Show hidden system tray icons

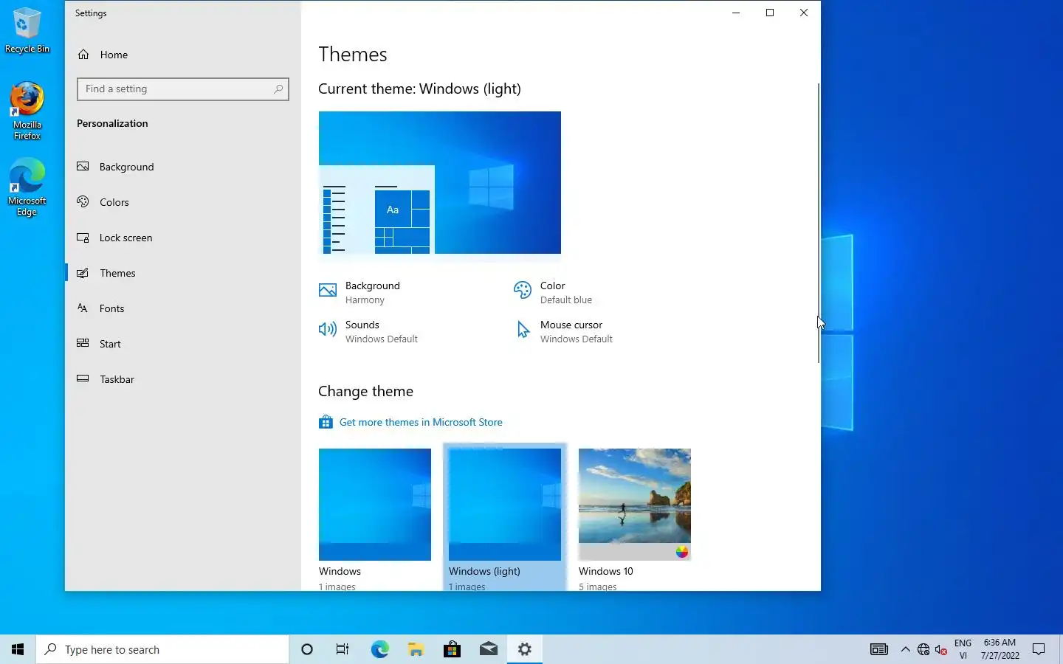(905, 649)
